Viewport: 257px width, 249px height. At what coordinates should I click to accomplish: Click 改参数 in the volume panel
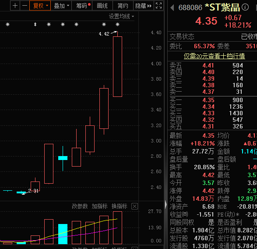pos(80,206)
